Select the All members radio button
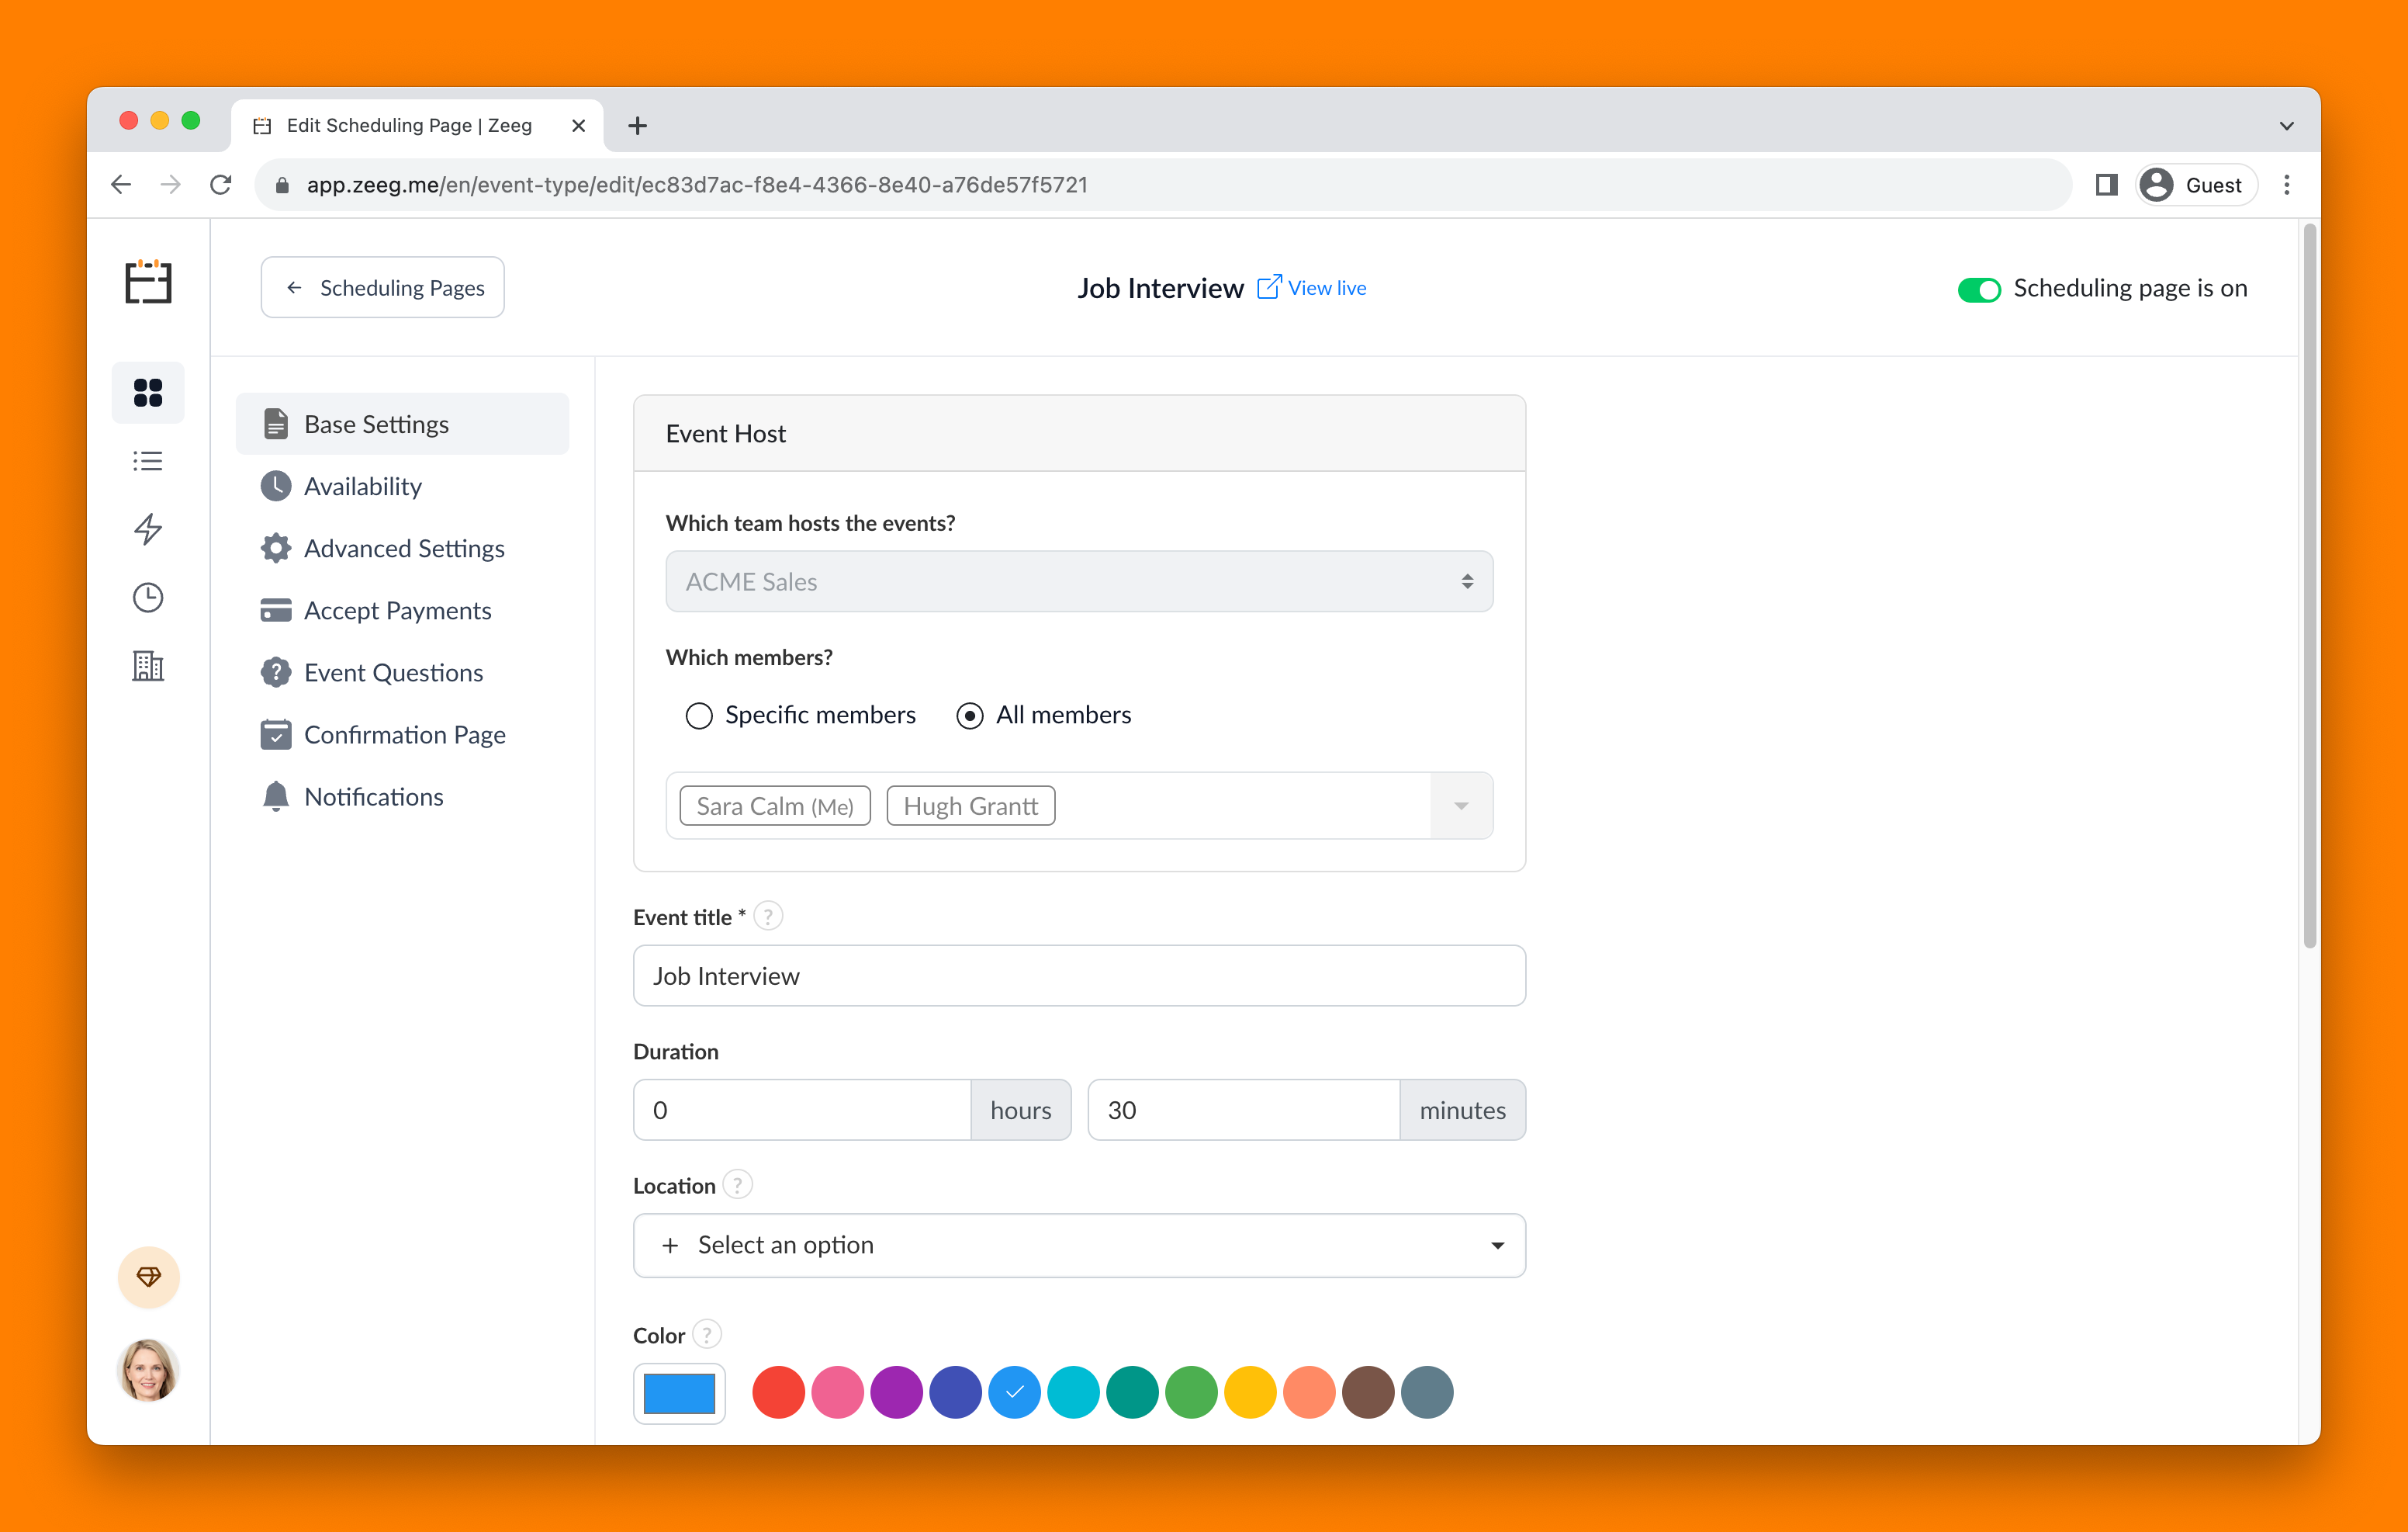The image size is (2408, 1532). pos(969,716)
